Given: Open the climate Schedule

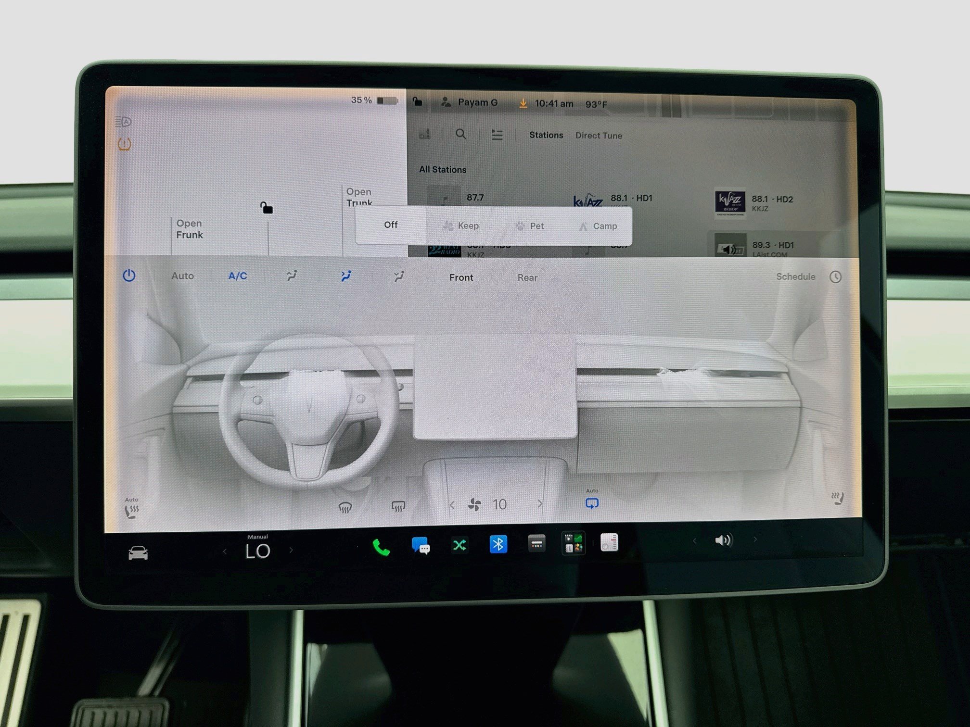Looking at the screenshot, I should [795, 276].
